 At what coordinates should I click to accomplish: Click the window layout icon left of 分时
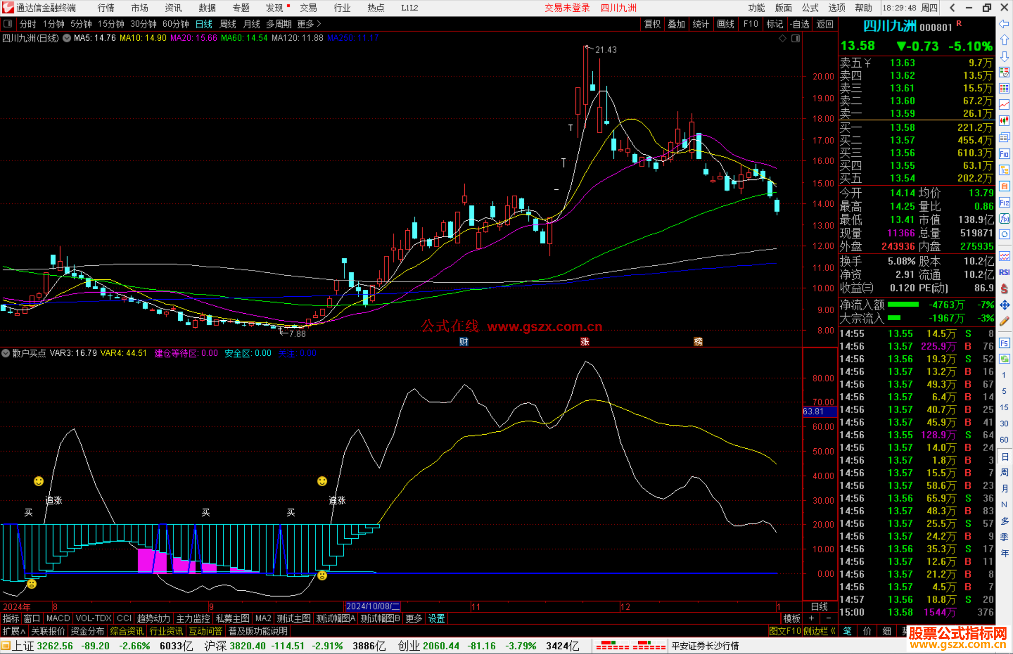(x=8, y=23)
